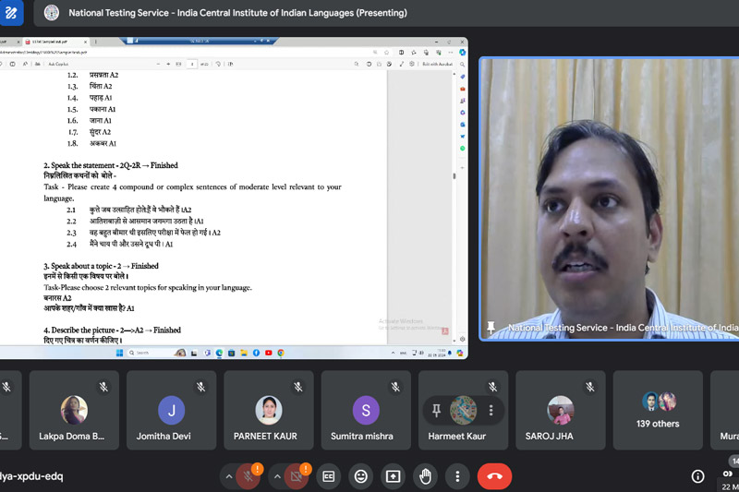Screen dimensions: 739x492
Task: Click Ask Copilot in PDF toolbar
Action: point(58,64)
